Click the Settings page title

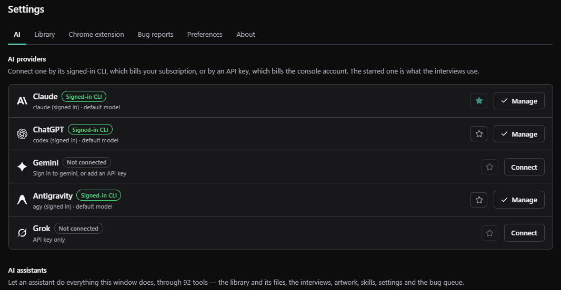coord(26,9)
